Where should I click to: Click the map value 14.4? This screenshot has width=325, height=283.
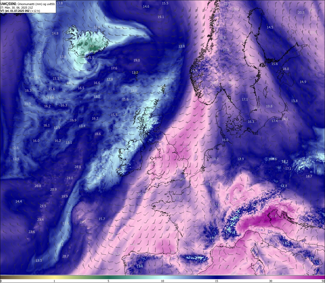click(19, 202)
